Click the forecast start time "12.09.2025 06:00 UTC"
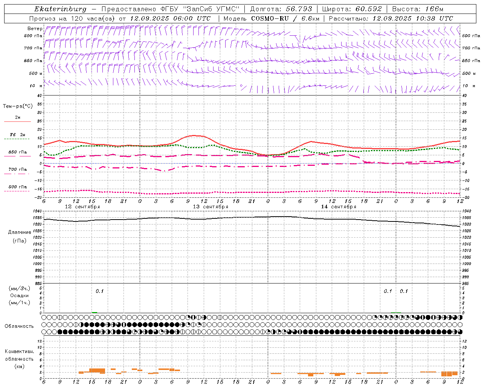Viewport: 482px width, 385px height. click(x=170, y=18)
